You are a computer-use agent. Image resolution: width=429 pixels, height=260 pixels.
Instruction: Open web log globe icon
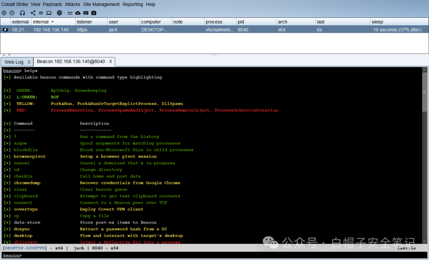[59, 13]
